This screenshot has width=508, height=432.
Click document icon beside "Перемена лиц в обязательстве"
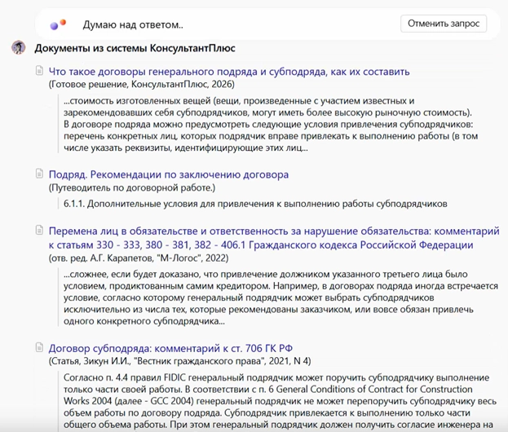(39, 230)
